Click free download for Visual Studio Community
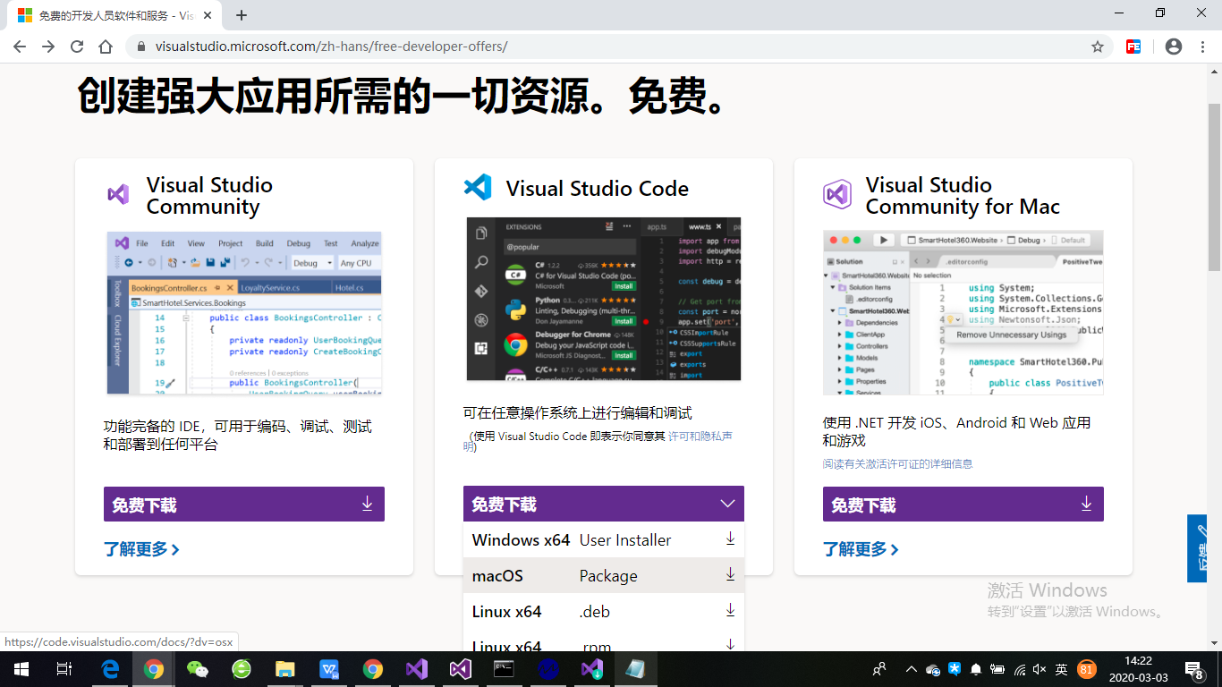Viewport: 1222px width, 687px height. tap(244, 504)
